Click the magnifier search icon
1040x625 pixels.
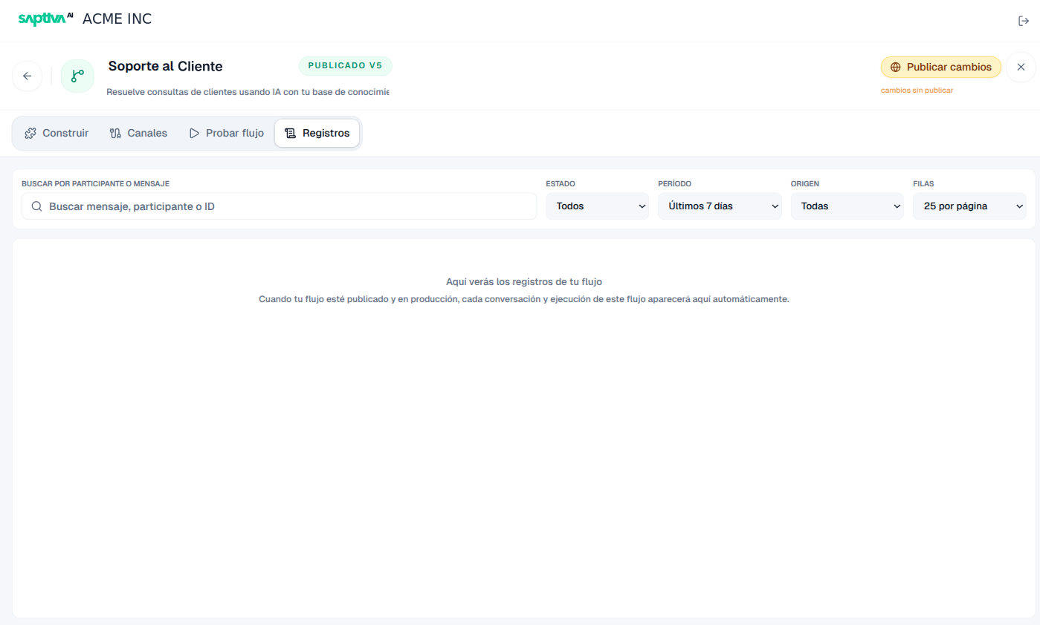coord(36,206)
